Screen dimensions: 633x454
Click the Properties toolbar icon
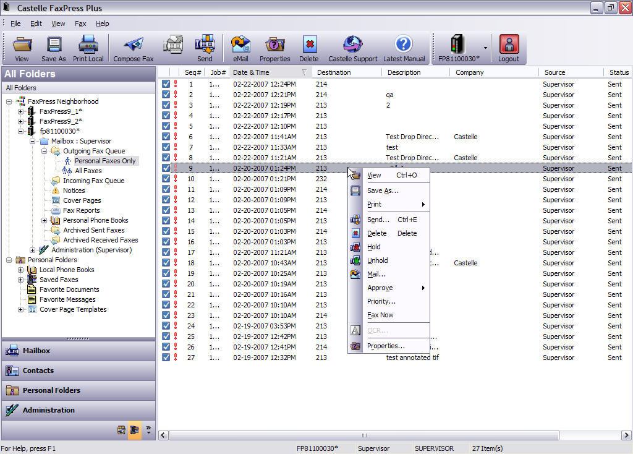tap(274, 46)
